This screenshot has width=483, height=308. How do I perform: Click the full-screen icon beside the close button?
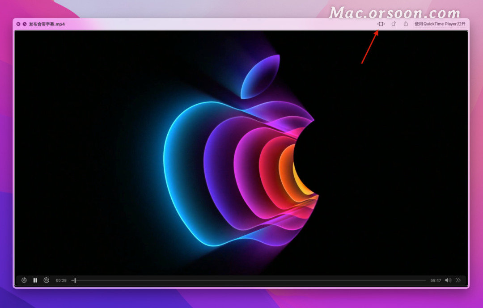coord(25,24)
